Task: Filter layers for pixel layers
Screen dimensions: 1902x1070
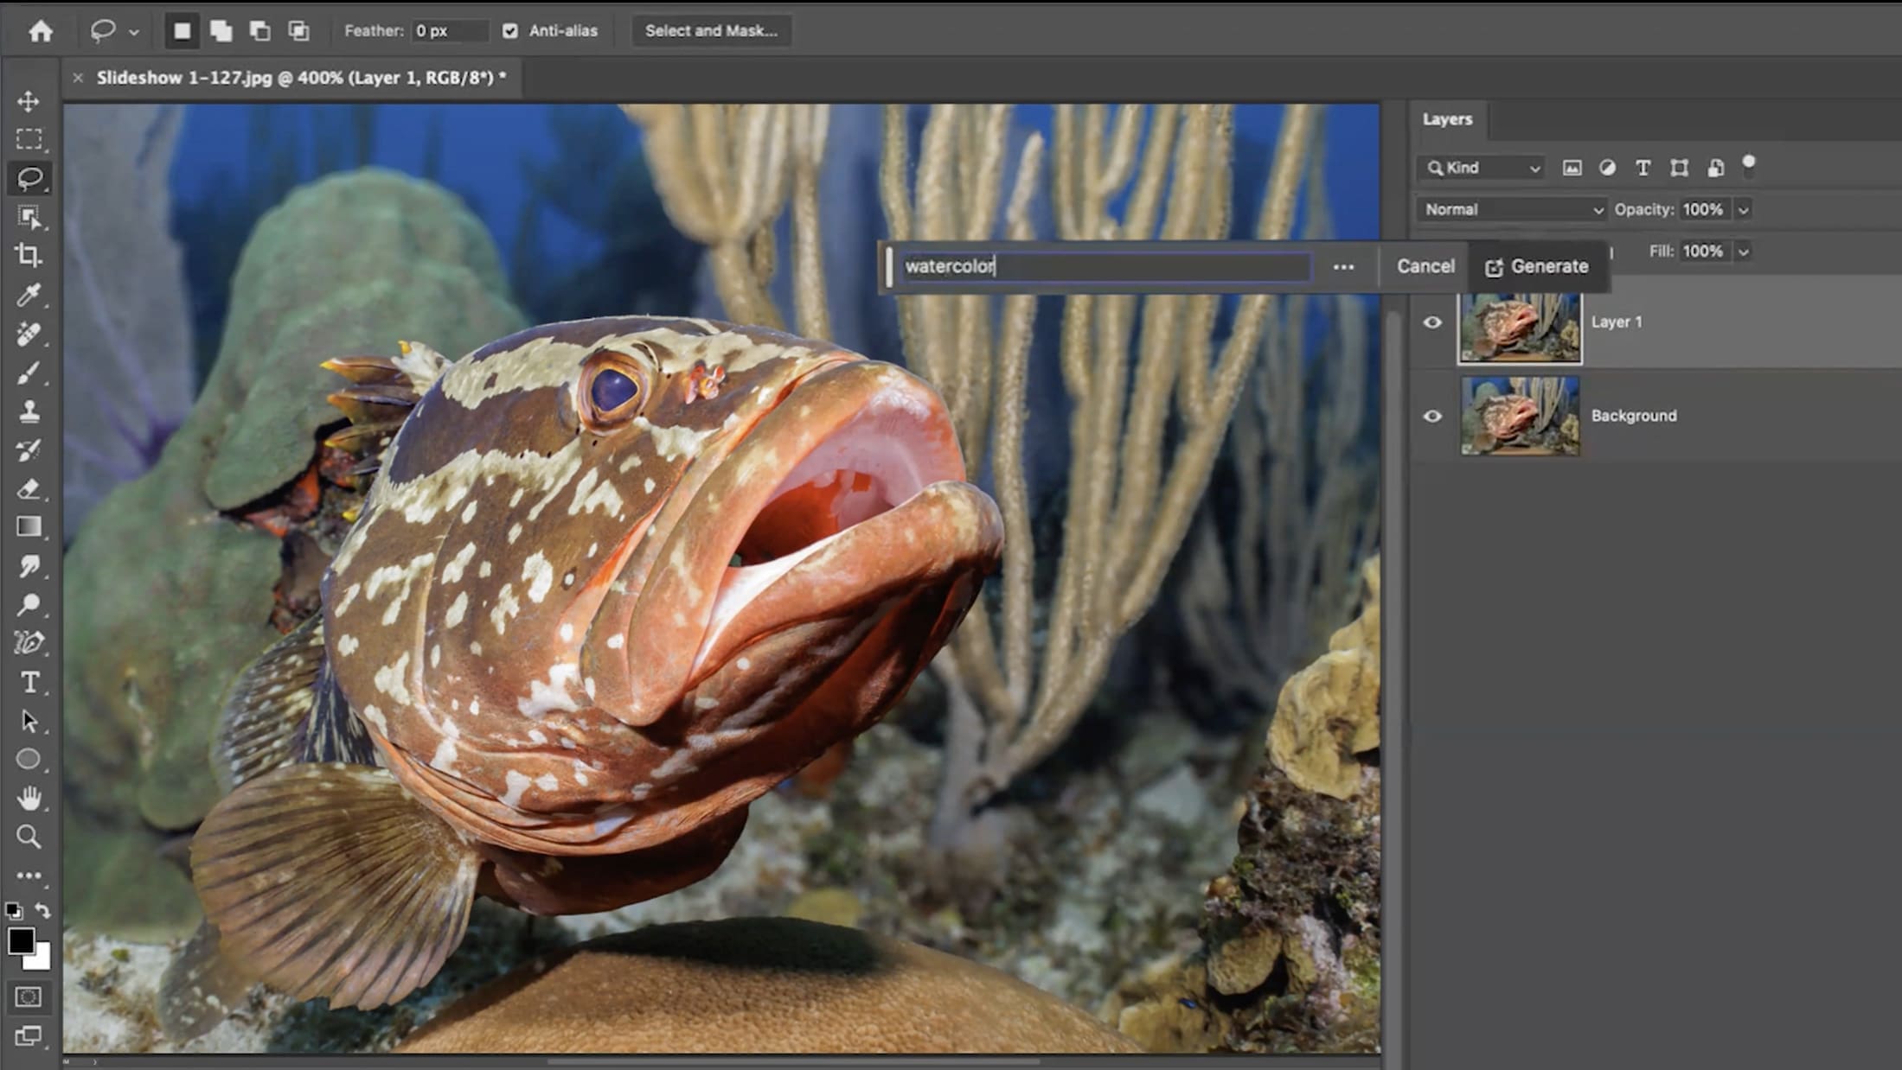Action: (x=1572, y=168)
